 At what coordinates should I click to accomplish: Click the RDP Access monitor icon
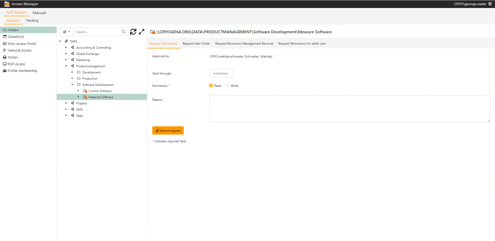click(5, 64)
